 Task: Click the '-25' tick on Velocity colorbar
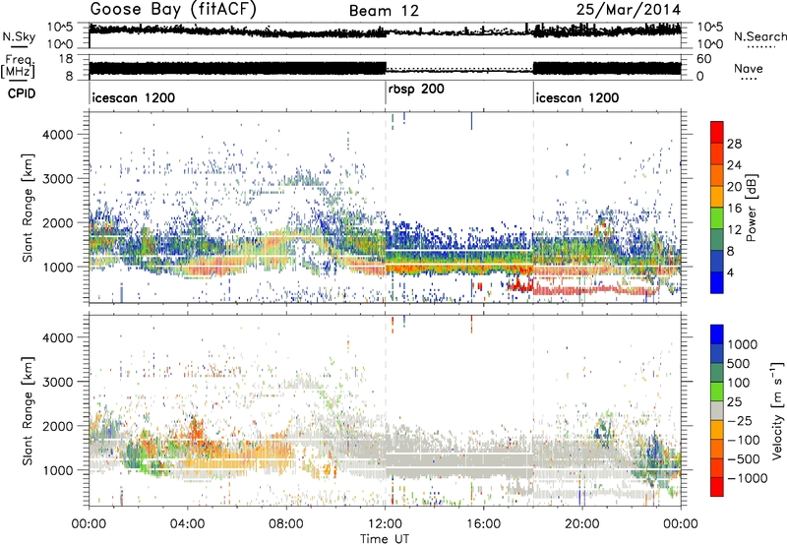(739, 421)
